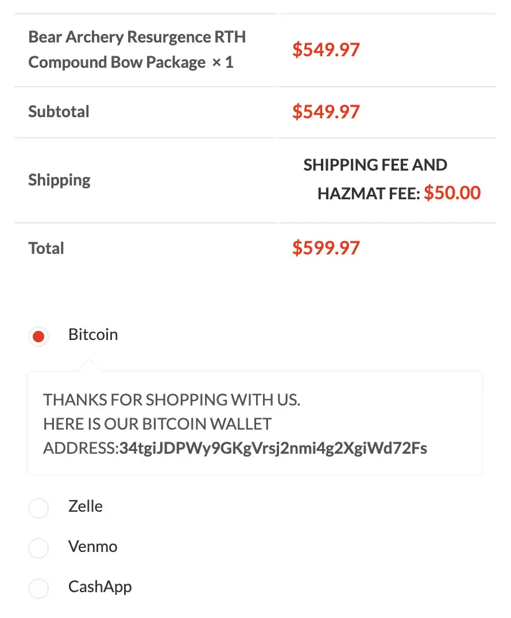Image resolution: width=511 pixels, height=618 pixels.
Task: Click the Bitcoin wallet address text
Action: (x=273, y=449)
